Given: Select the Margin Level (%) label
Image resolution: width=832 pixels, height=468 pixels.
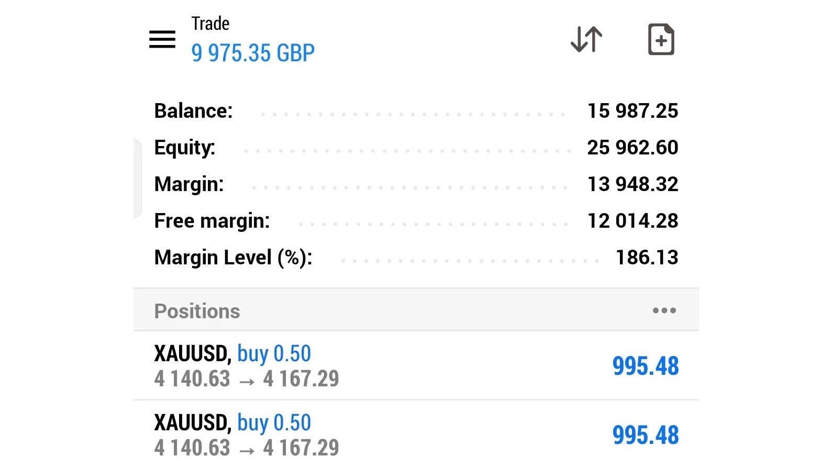Looking at the screenshot, I should click(233, 258).
